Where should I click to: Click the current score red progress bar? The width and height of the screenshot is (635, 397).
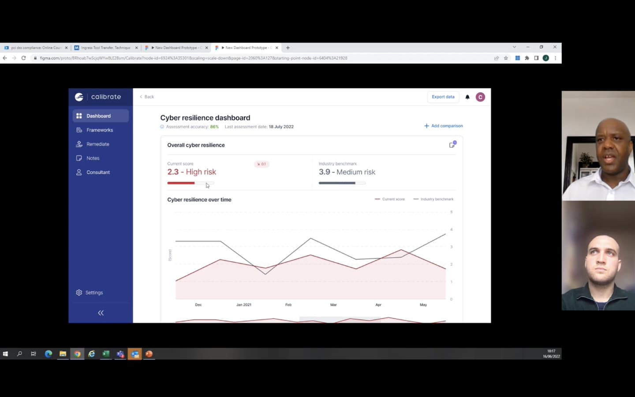190,183
